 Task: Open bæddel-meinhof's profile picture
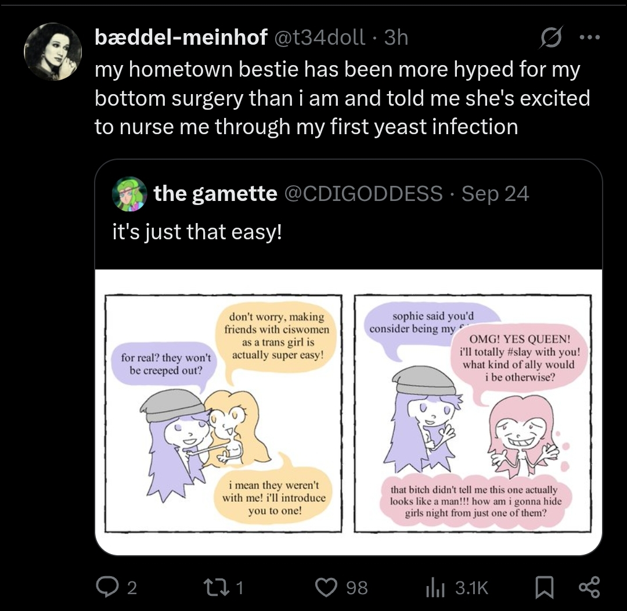(53, 51)
